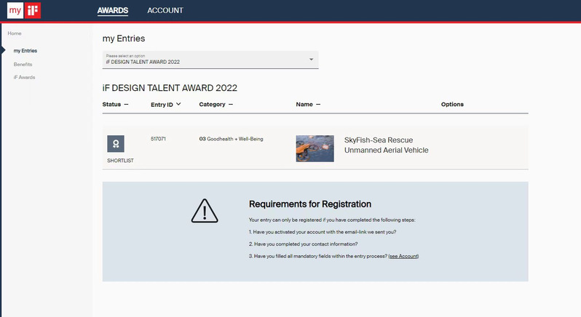The width and height of the screenshot is (581, 317).
Task: Go to Home in the sidebar
Action: point(15,33)
